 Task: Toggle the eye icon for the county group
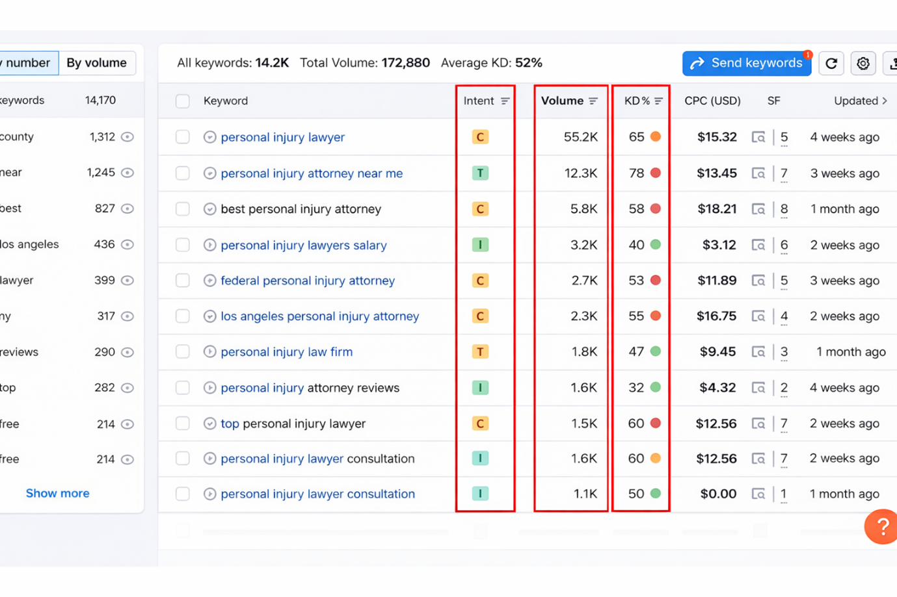click(127, 137)
